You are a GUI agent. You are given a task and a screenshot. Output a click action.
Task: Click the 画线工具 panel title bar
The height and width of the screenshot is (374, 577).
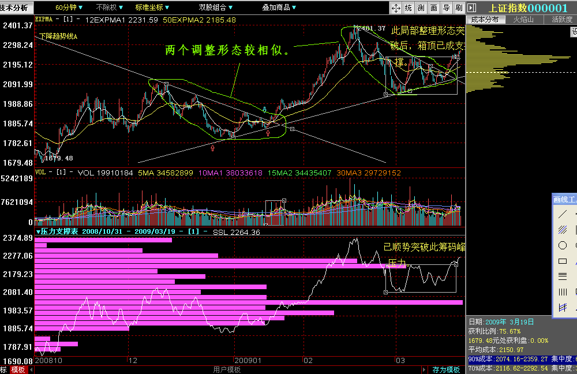point(564,199)
